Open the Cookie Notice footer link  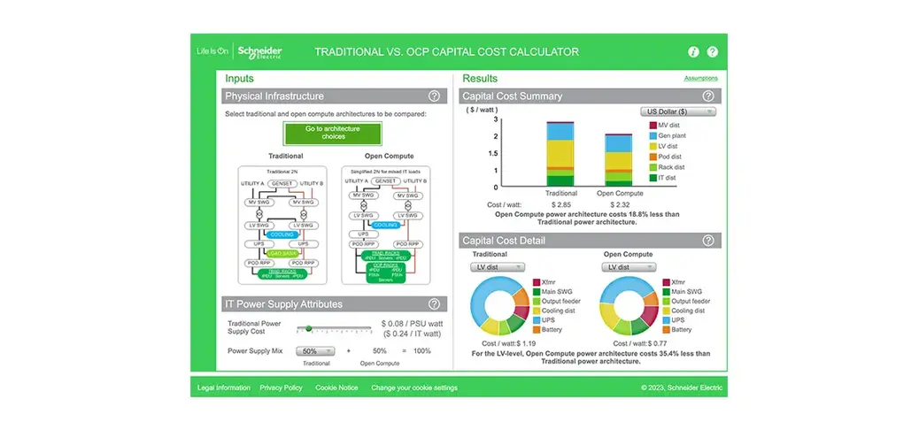336,388
